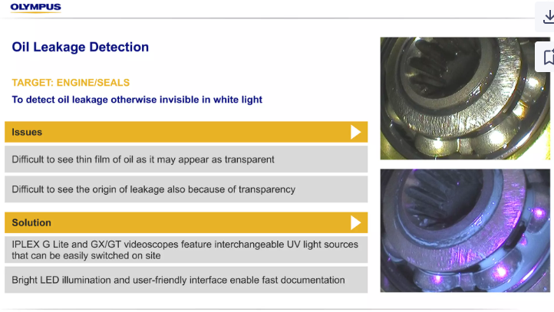Image resolution: width=554 pixels, height=312 pixels.
Task: Click the download icon button
Action: (548, 18)
